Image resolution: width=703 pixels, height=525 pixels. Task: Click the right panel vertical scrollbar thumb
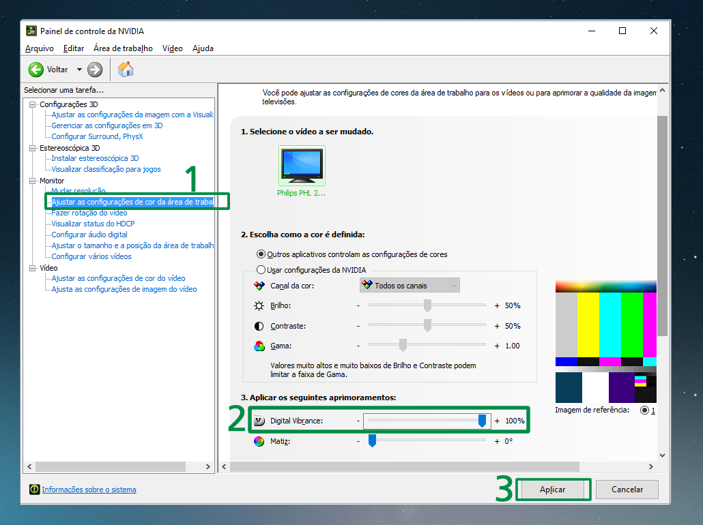click(662, 226)
